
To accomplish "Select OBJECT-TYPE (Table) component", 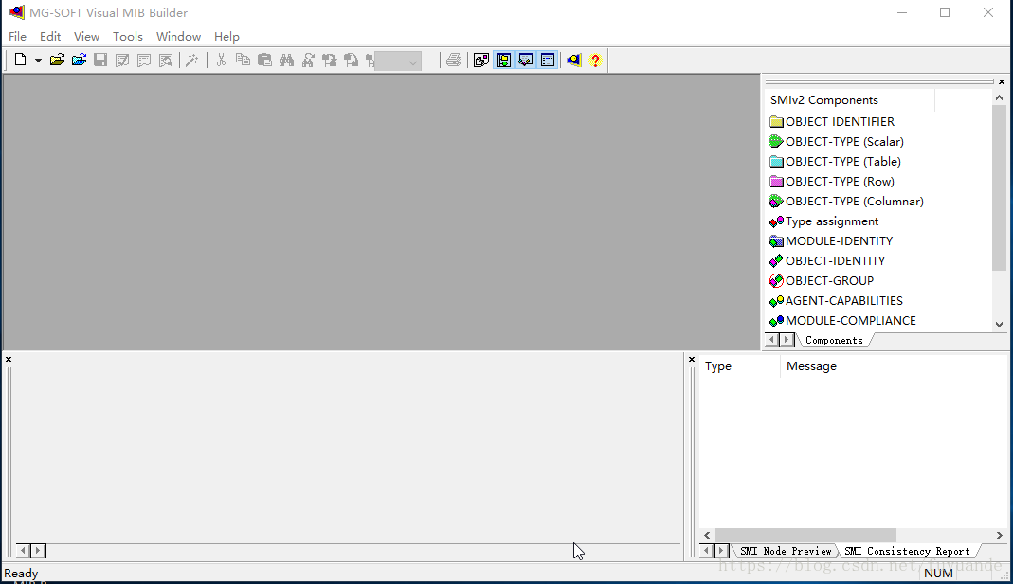I will 836,162.
